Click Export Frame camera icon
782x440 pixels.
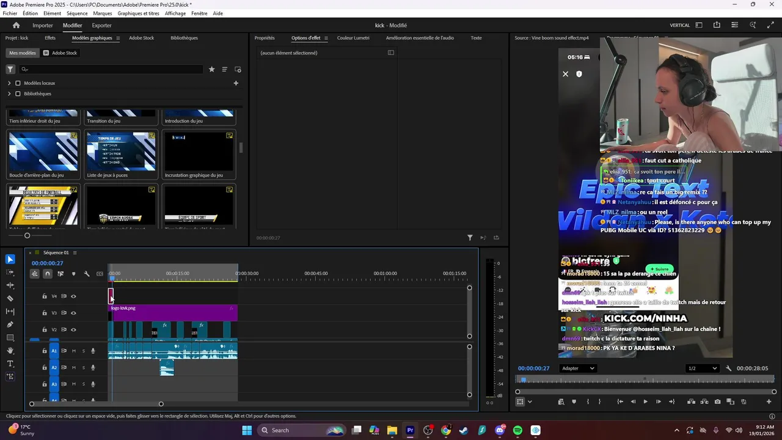(x=717, y=402)
